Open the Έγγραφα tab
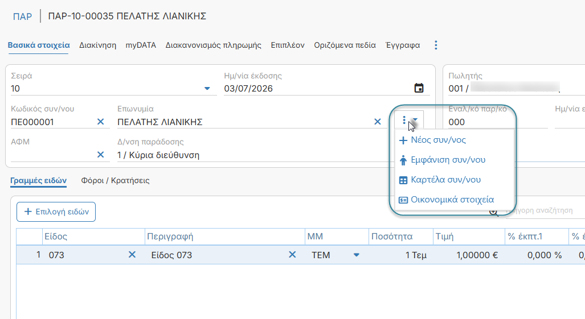The height and width of the screenshot is (319, 585). (x=403, y=45)
